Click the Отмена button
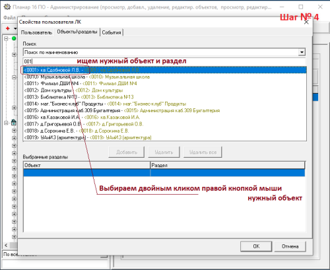330x270 pixels. click(x=290, y=246)
